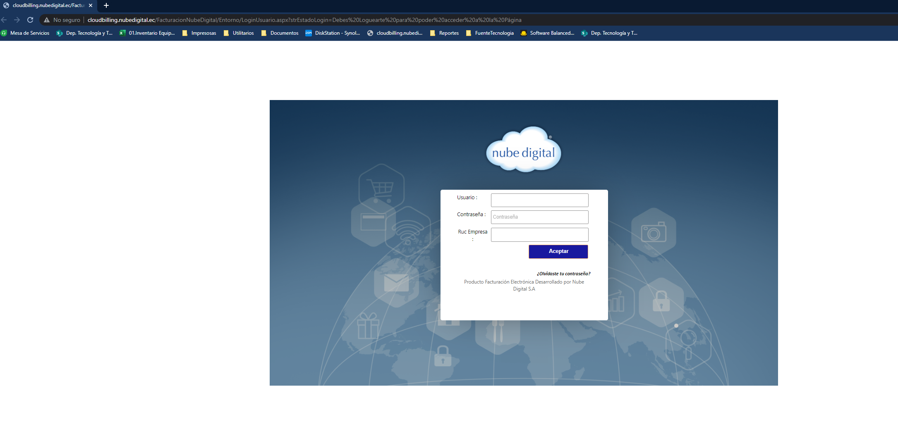
Task: Close the cloudbilling tab
Action: 91,5
